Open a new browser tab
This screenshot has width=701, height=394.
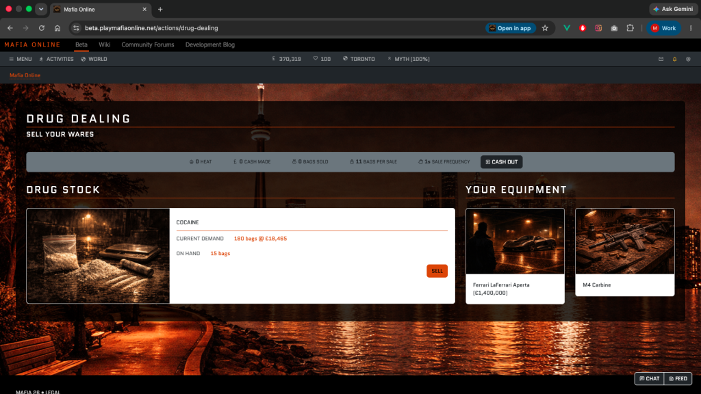pos(160,9)
